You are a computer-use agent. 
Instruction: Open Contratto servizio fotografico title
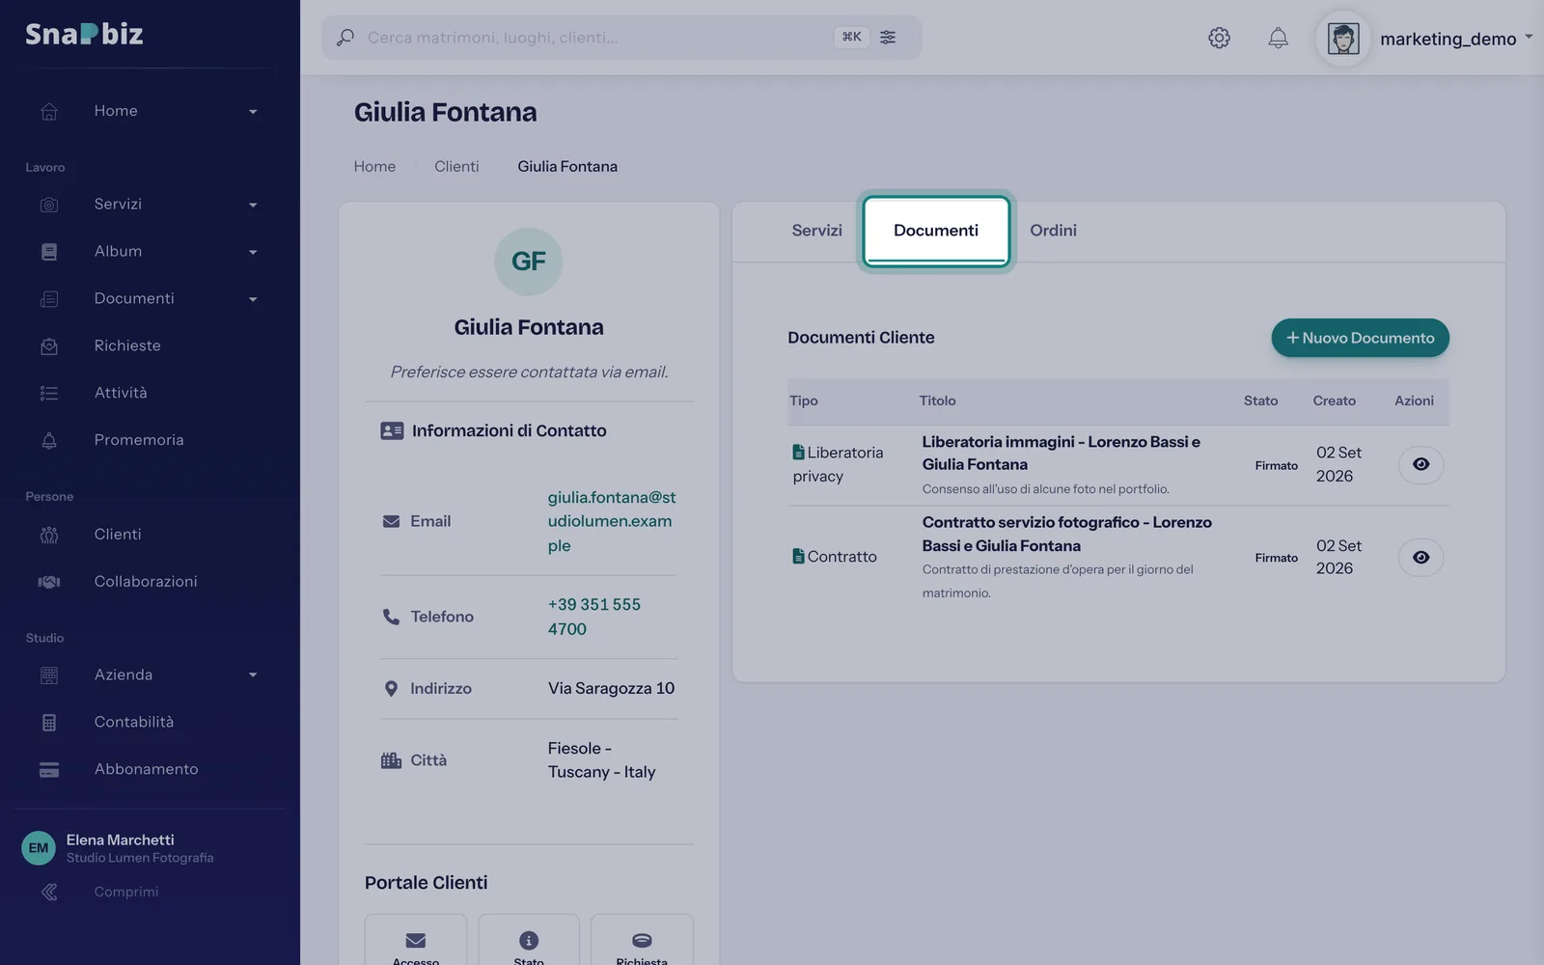1066,534
